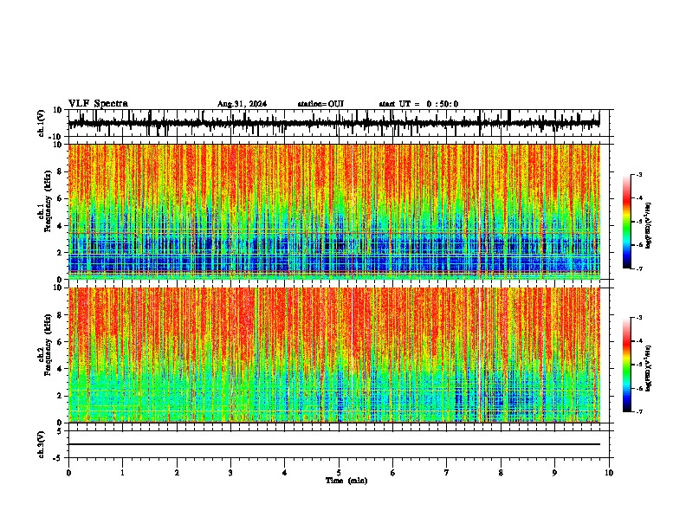
Task: Click the ch.2 "Frequency (kHz)" axis label
Action: click(x=48, y=345)
